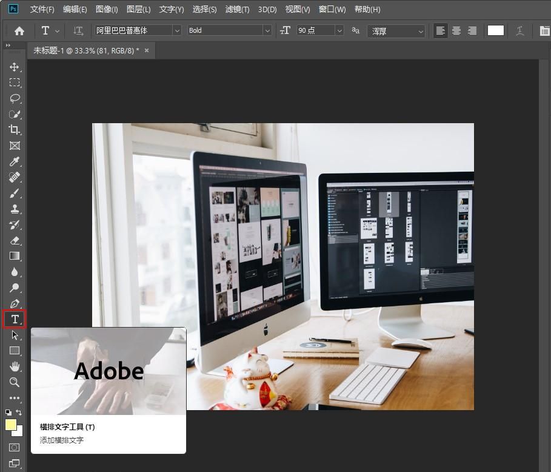
Task: Select the Eraser tool
Action: point(15,241)
